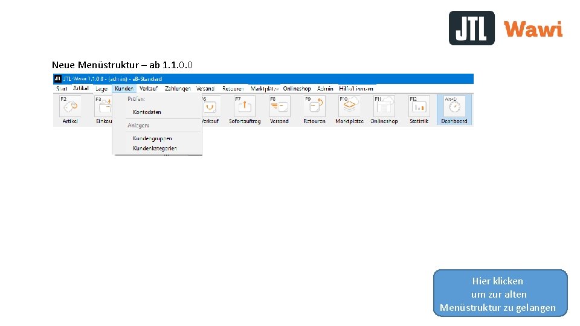Open the Marktplätze menu

point(265,89)
